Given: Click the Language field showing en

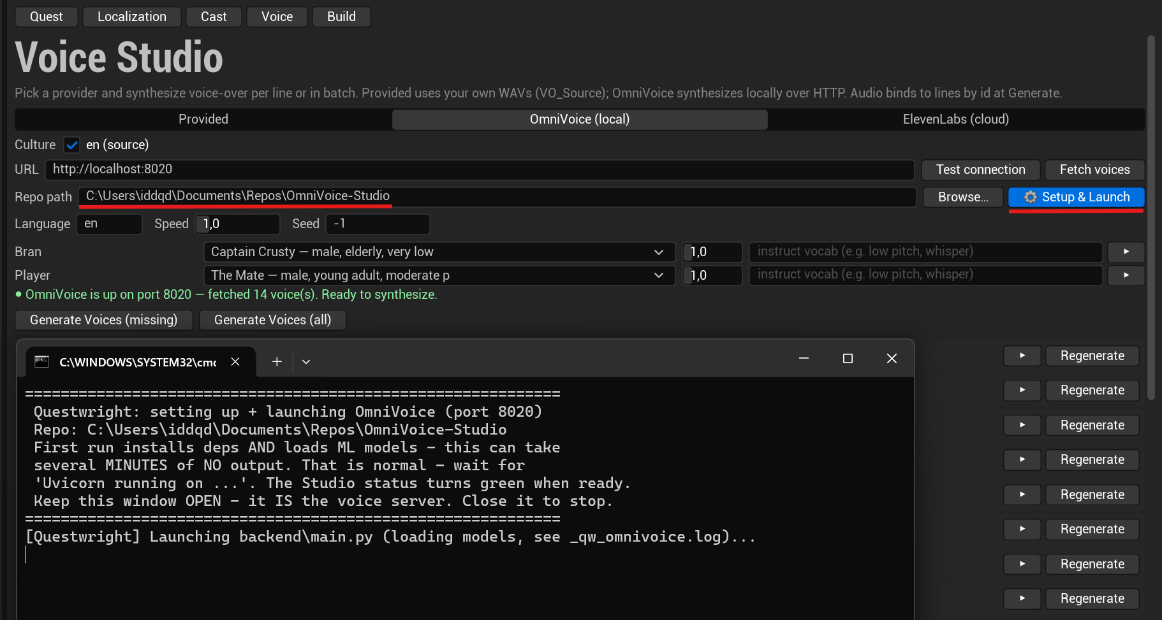Looking at the screenshot, I should click(109, 224).
